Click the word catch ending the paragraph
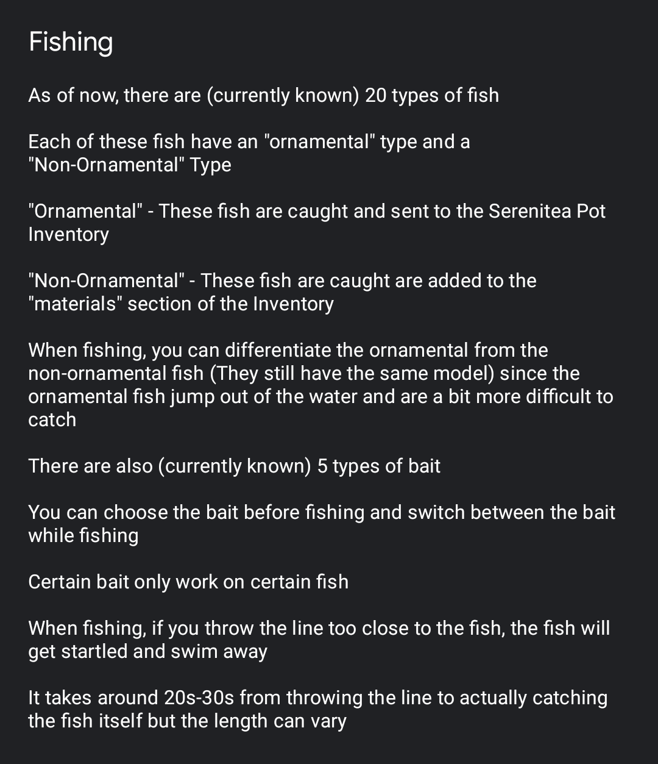658x764 pixels. coord(52,419)
